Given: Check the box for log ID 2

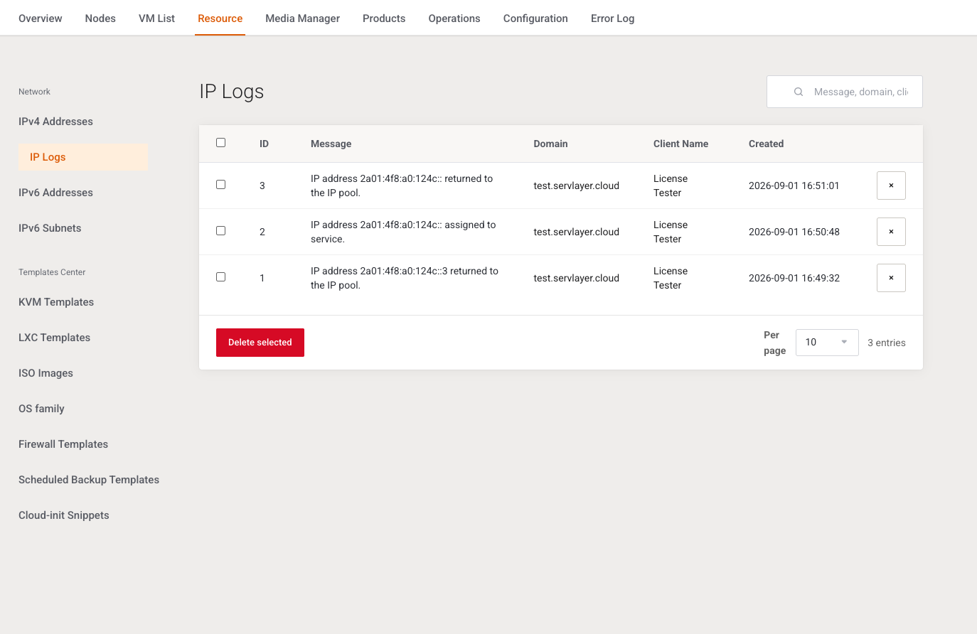Looking at the screenshot, I should [220, 231].
